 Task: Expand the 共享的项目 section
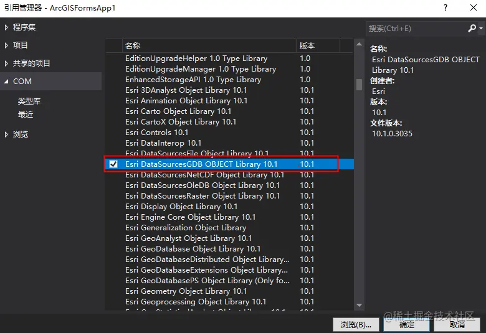(6, 63)
